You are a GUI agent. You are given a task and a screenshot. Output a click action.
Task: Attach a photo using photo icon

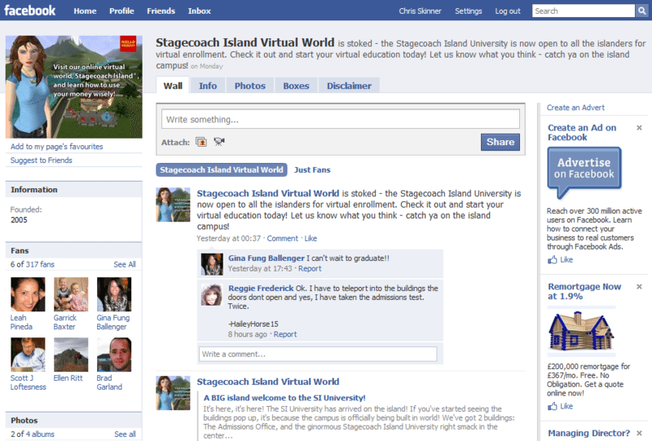(x=201, y=142)
